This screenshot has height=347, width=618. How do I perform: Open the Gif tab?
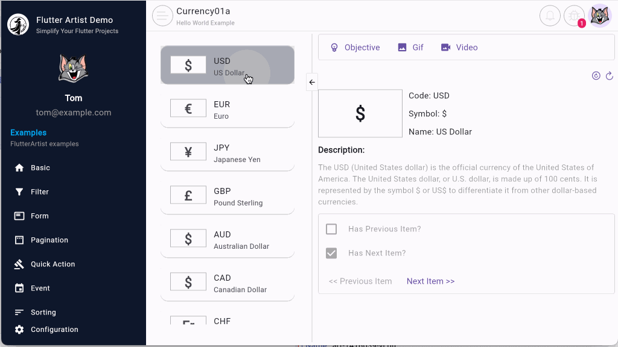point(411,48)
